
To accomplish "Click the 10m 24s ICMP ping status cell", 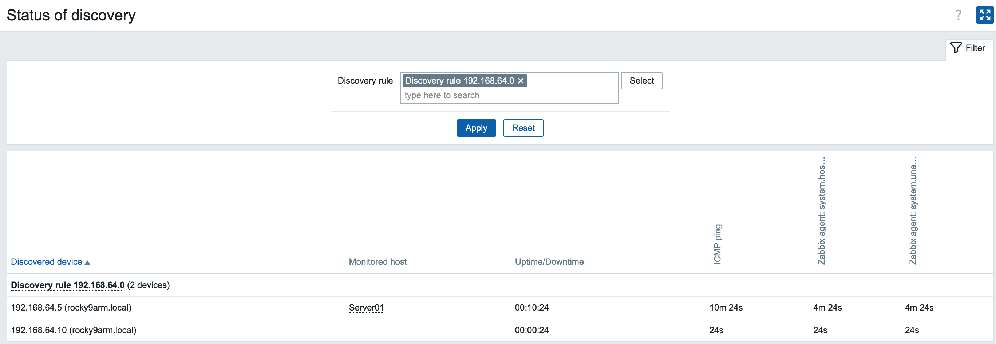I will [726, 307].
